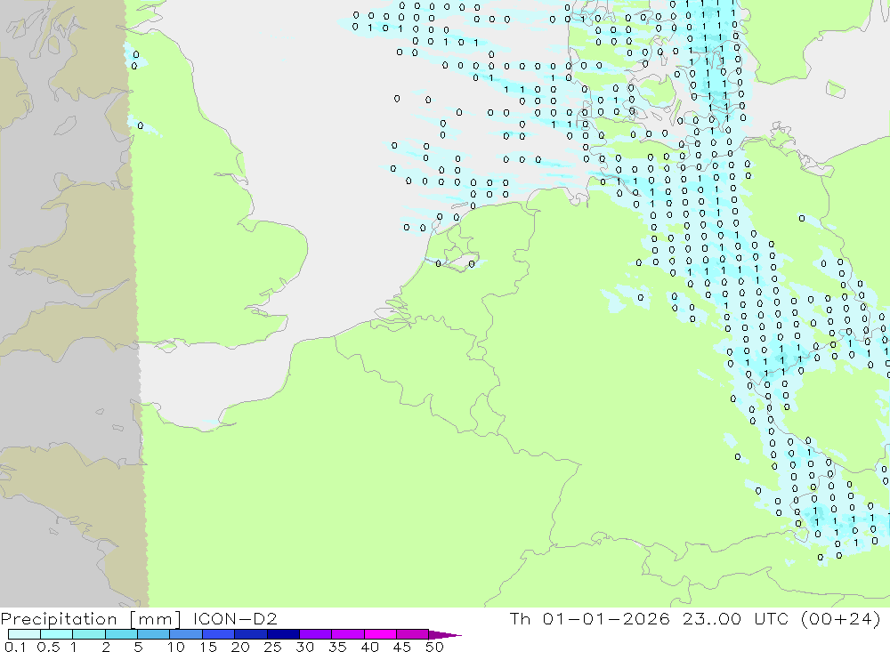Select the 40–45 mm magenta legend swatch
The image size is (890, 652).
click(380, 634)
